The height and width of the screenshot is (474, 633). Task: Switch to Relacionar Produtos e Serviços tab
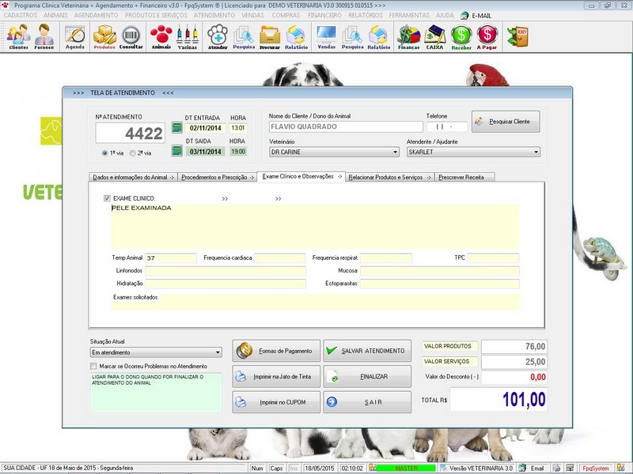[x=389, y=177]
